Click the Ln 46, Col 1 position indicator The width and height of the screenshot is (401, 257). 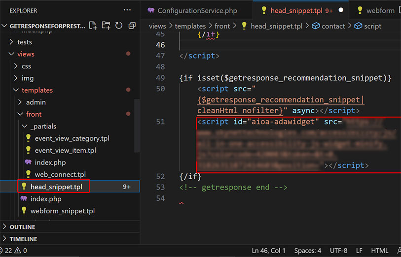pyautogui.click(x=269, y=251)
